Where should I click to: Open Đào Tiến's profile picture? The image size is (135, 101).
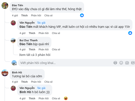pyautogui.click(x=5, y=6)
